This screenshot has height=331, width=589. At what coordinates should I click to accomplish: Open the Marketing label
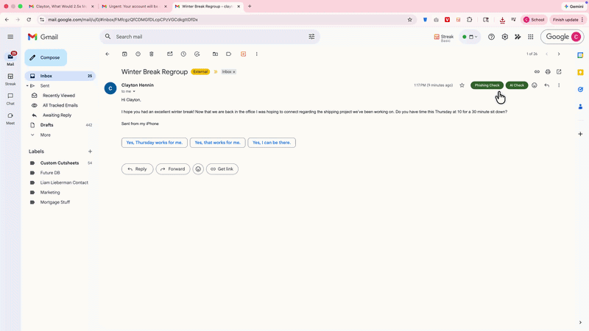[50, 192]
